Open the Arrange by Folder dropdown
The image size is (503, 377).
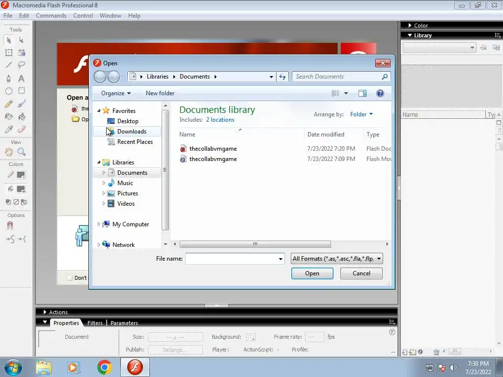click(x=361, y=114)
